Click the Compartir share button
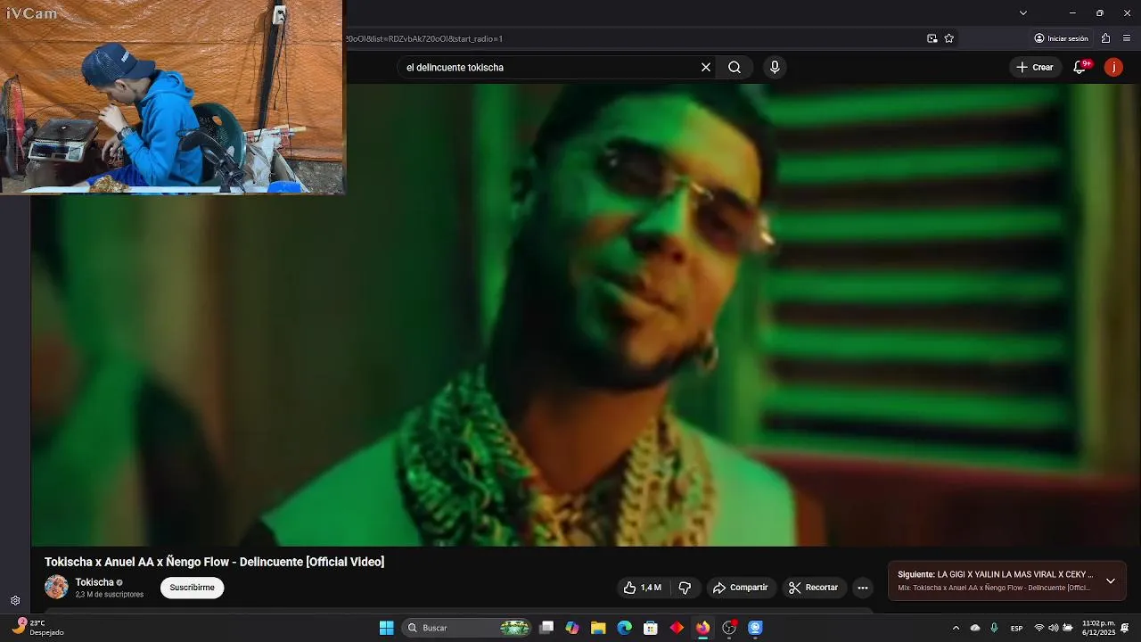 pos(740,588)
